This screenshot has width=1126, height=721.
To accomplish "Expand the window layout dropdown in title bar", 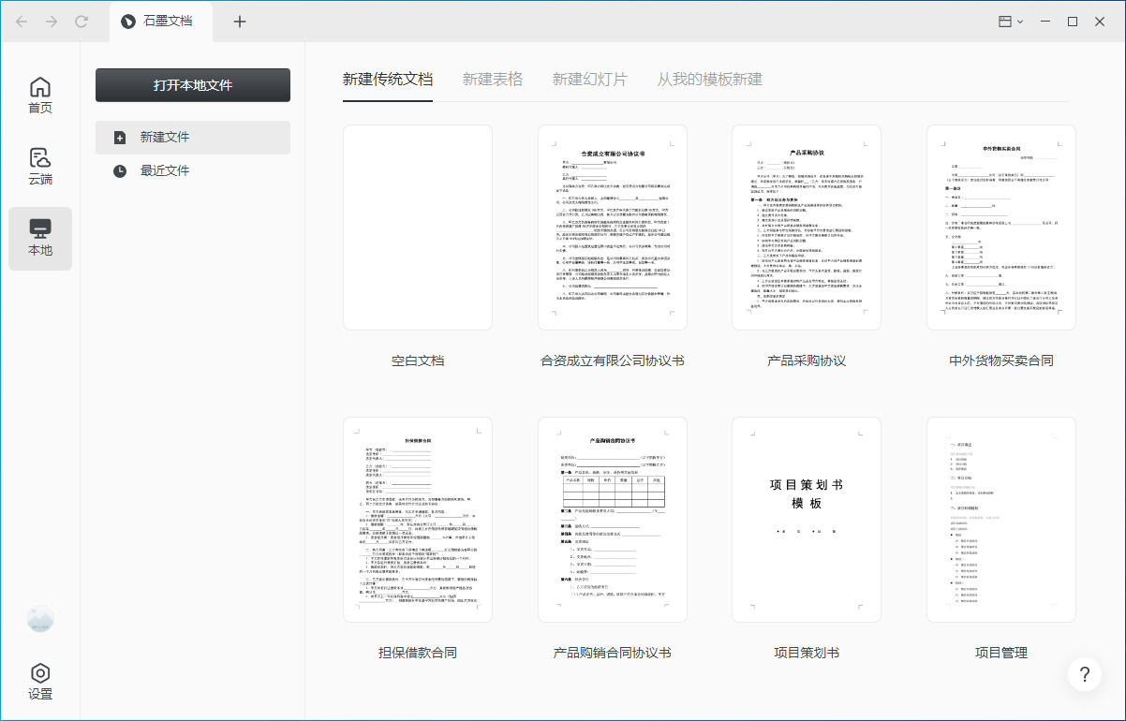I will (x=1010, y=22).
